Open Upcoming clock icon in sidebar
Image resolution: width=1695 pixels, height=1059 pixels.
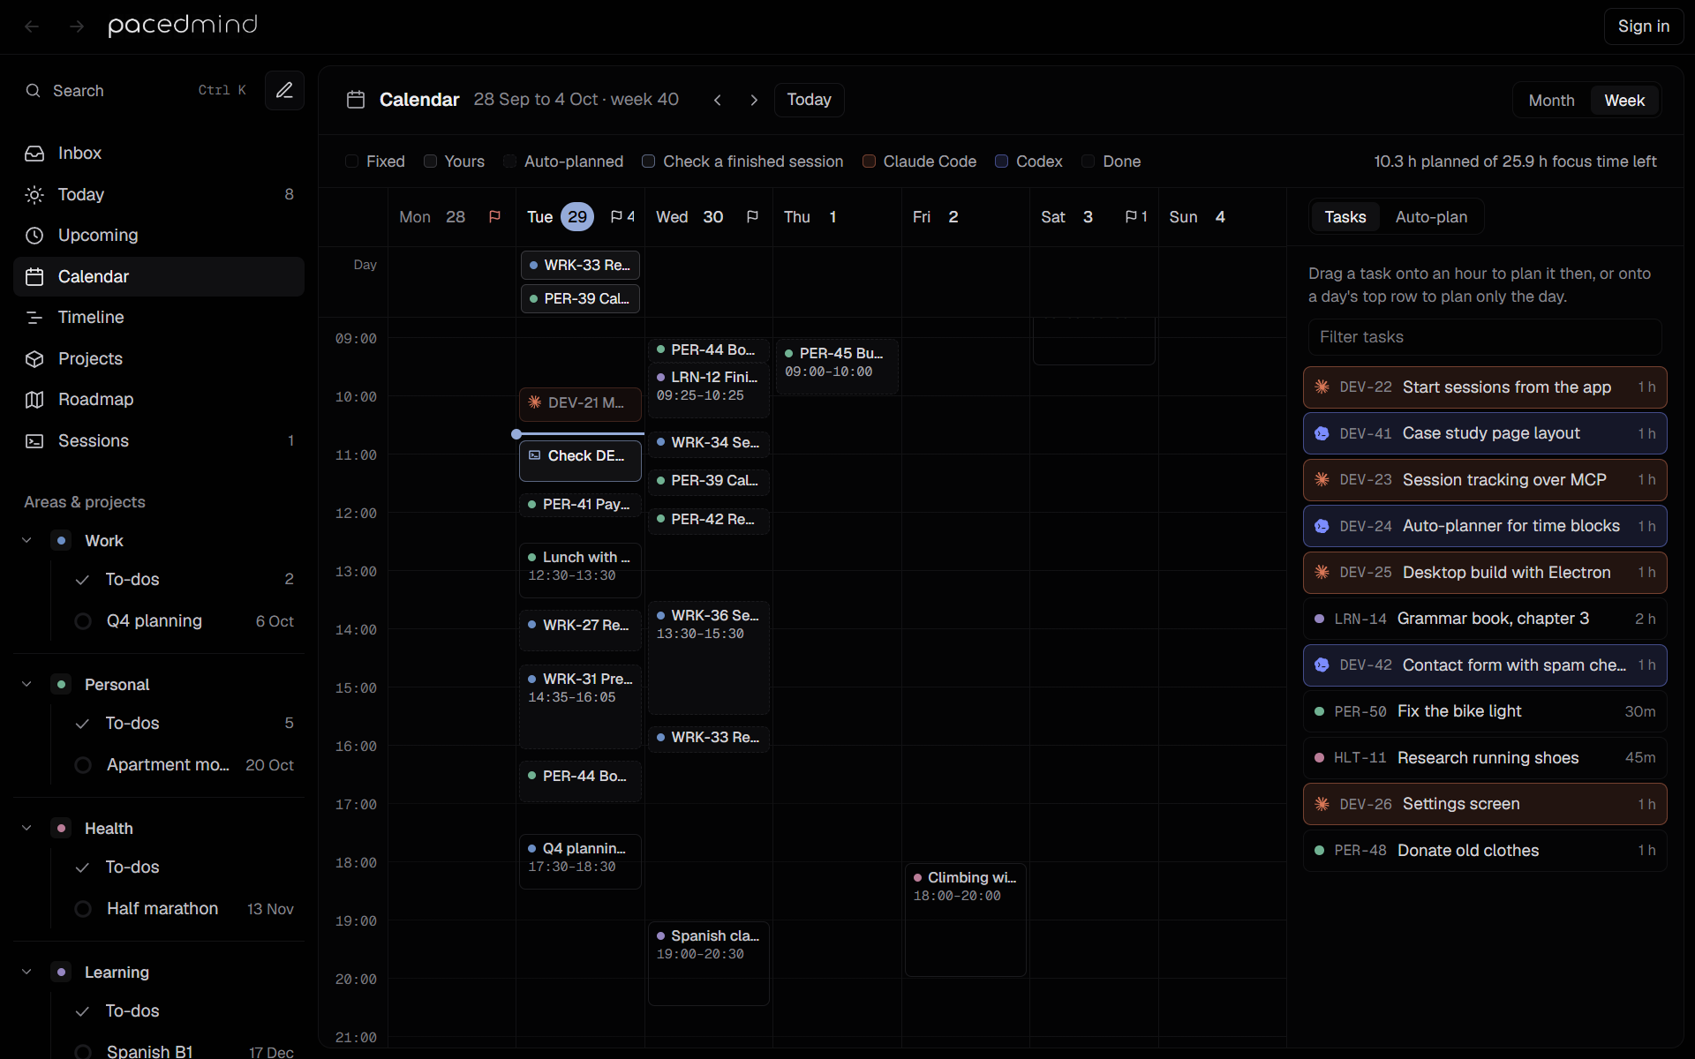(34, 236)
